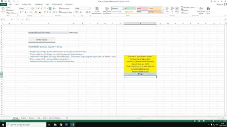Image resolution: width=227 pixels, height=127 pixels.
Task: Open the Calibri font name dropdown
Action: click(x=31, y=8)
